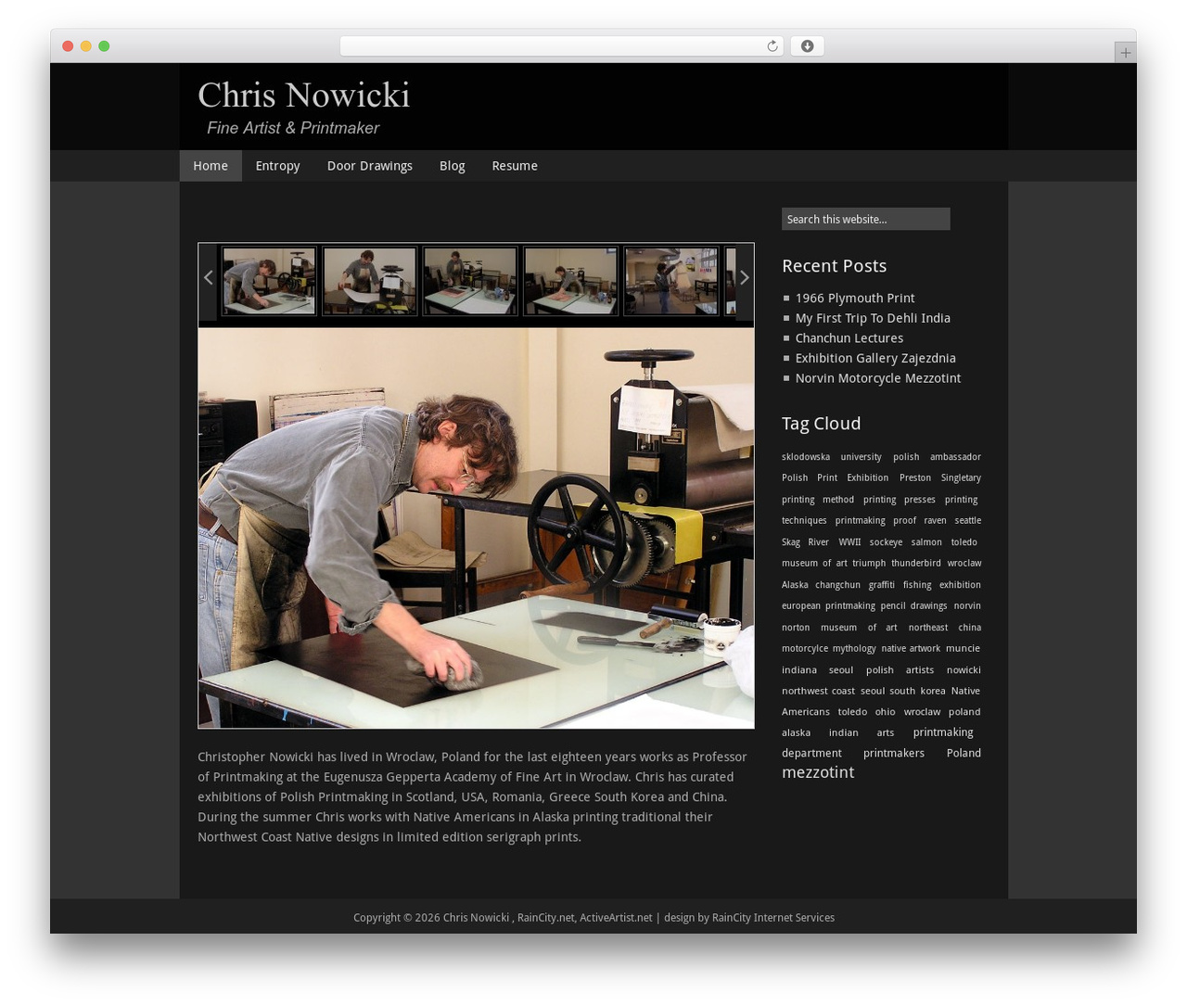Click the printing method tag
This screenshot has height=1005, width=1187.
pyautogui.click(x=818, y=500)
